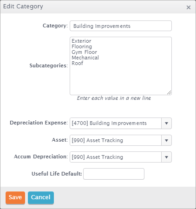Click the Gym Floor subcategory line

85,52
